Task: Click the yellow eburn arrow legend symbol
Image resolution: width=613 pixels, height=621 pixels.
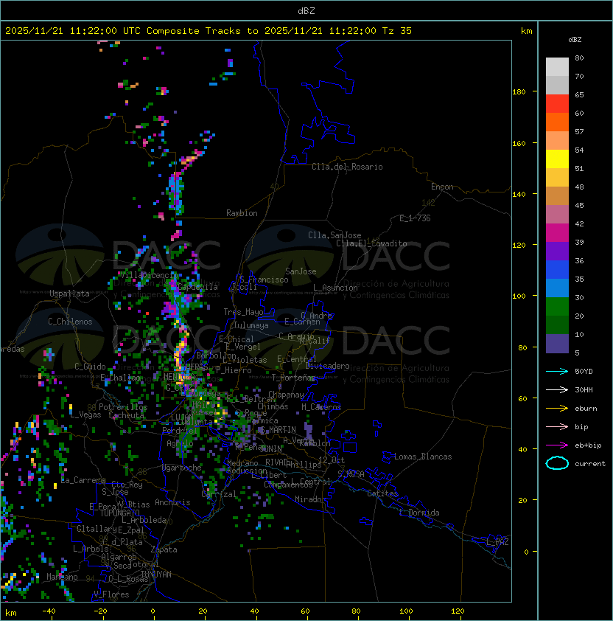Action: pyautogui.click(x=557, y=408)
